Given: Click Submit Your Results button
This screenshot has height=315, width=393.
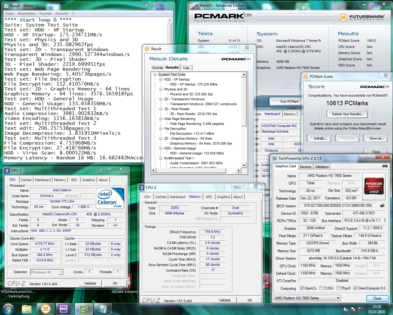Looking at the screenshot, I should [348, 114].
